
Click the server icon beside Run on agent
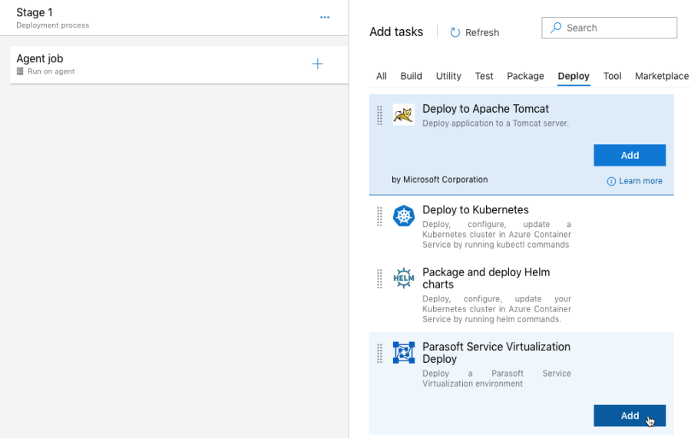20,71
